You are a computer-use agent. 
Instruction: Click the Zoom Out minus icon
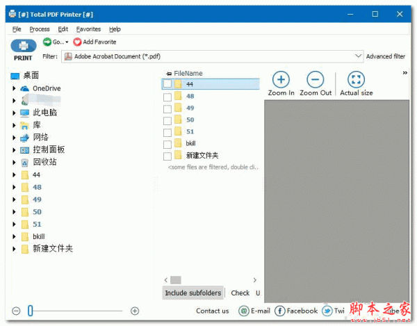[315, 79]
